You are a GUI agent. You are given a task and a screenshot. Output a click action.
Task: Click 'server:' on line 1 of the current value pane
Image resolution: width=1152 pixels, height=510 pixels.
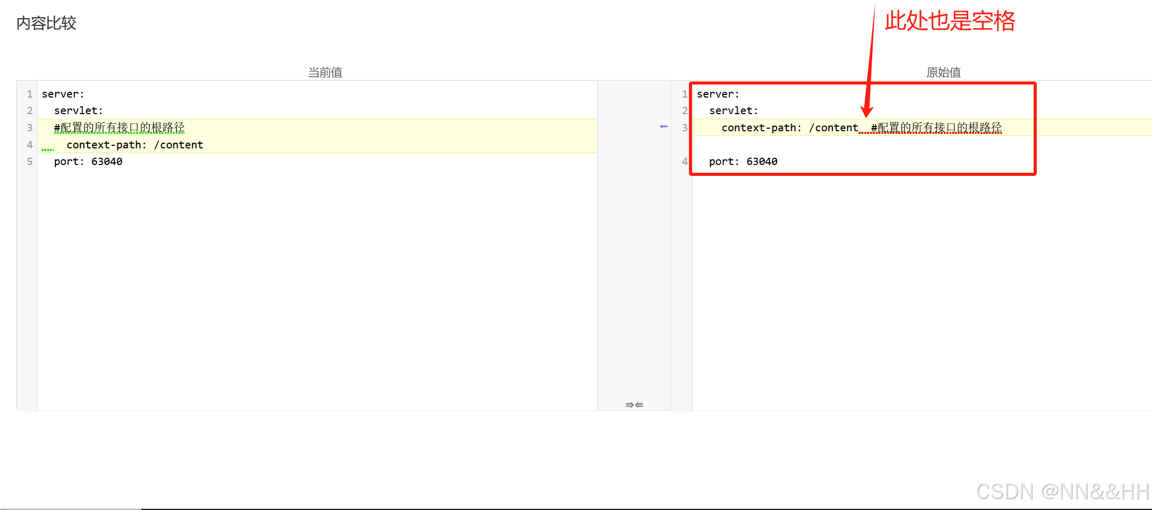[63, 94]
